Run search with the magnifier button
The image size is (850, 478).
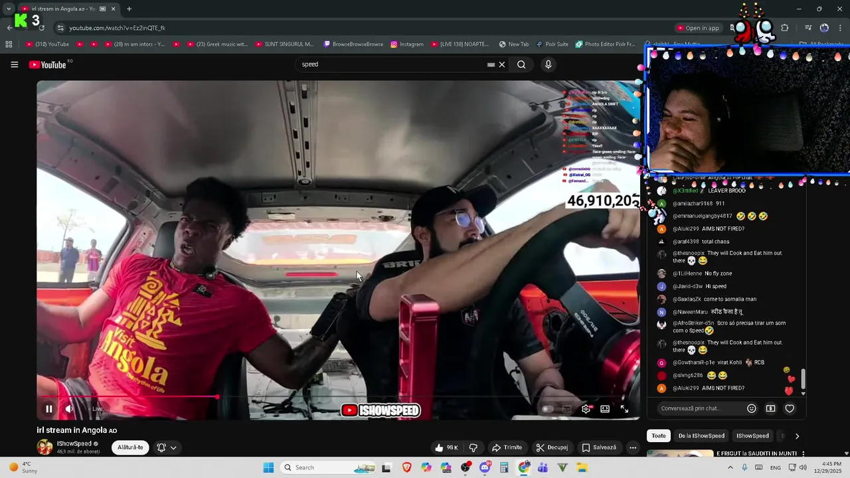click(x=521, y=64)
